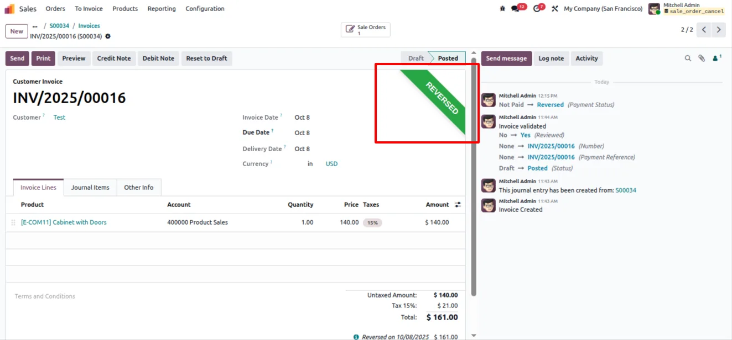Click the Delivery Date Oct 8 value
The height and width of the screenshot is (340, 732).
(302, 149)
